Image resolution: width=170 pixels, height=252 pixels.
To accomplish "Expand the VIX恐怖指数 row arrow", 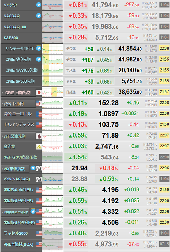I will click(2, 169).
